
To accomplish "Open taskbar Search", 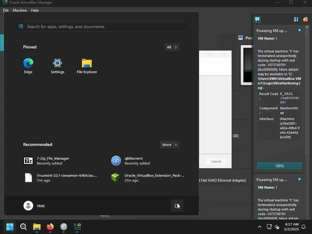I will click(23, 226).
